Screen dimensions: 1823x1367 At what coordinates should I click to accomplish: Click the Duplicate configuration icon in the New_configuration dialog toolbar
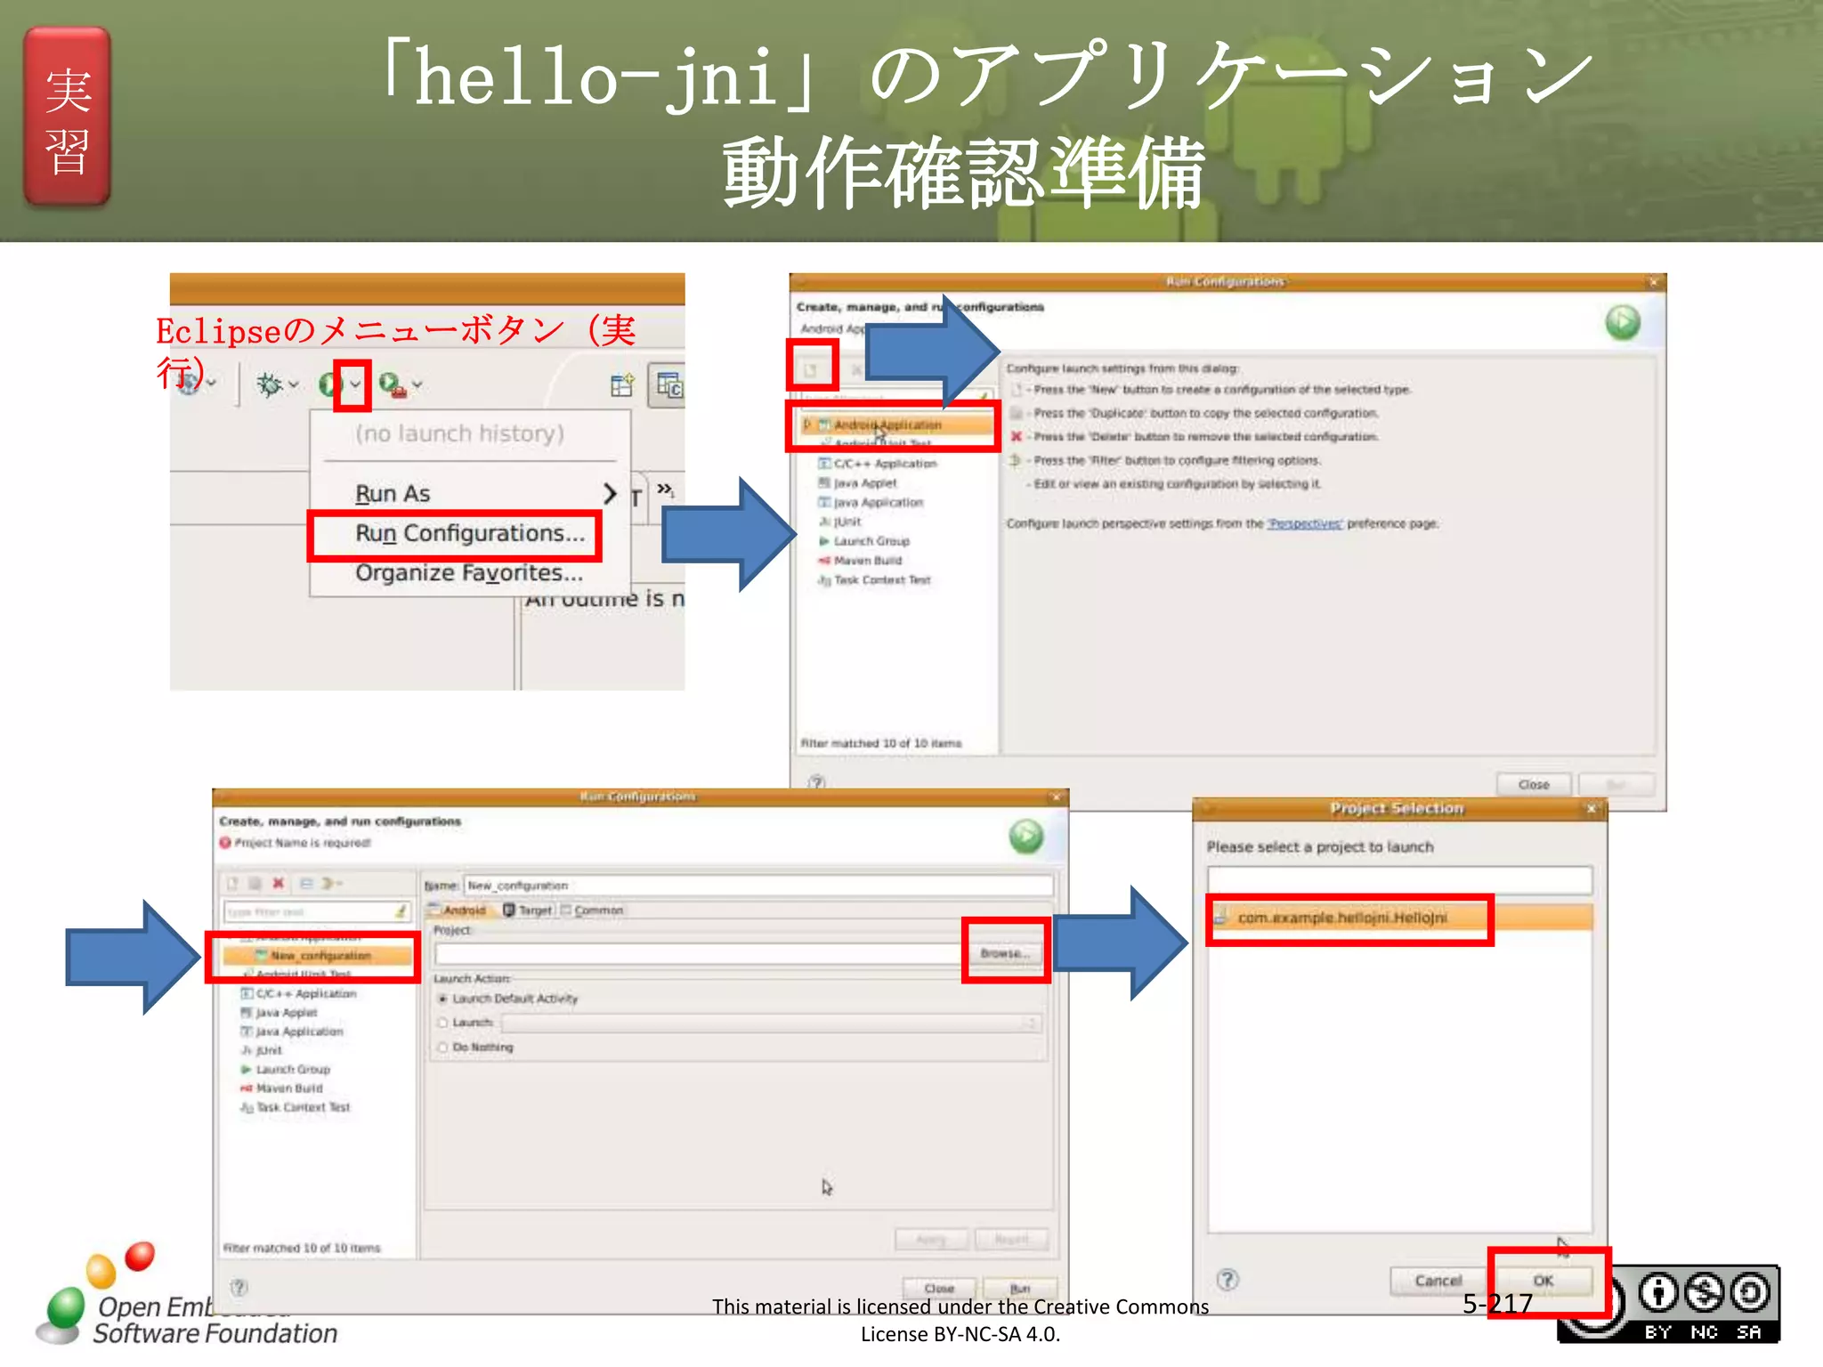(x=255, y=884)
